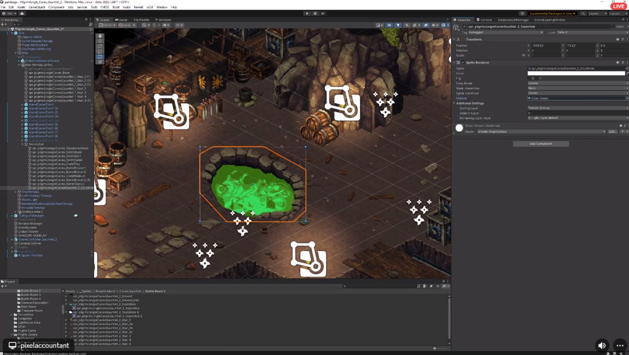Screen dimensions: 629x355
Task: Select the Rect tool in Scene overlay
Action: (100, 57)
